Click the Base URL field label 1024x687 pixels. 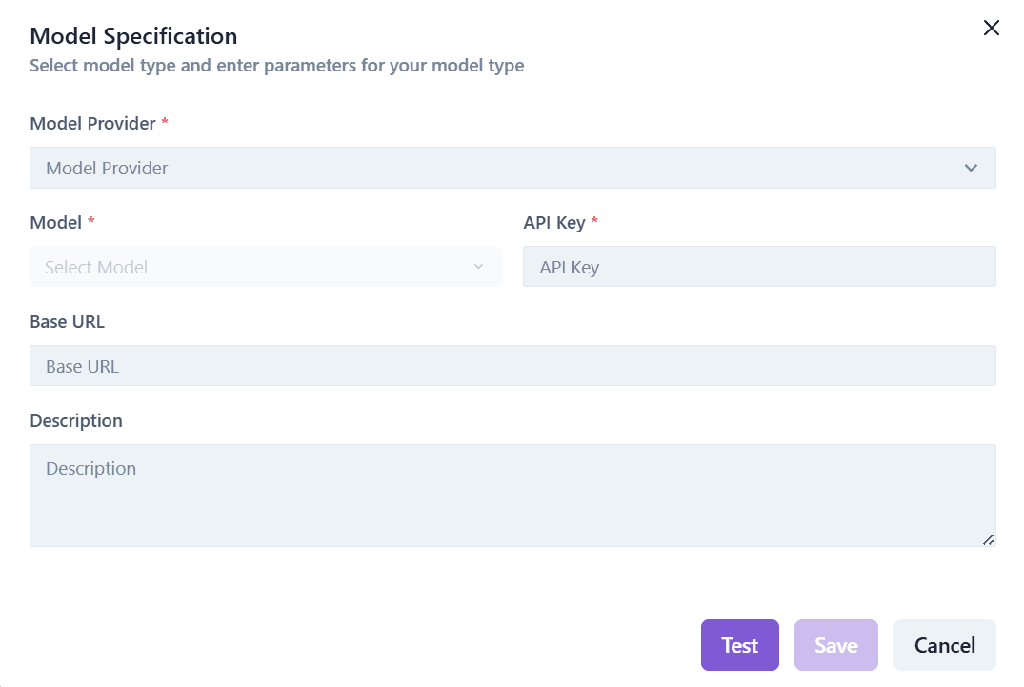coord(68,321)
